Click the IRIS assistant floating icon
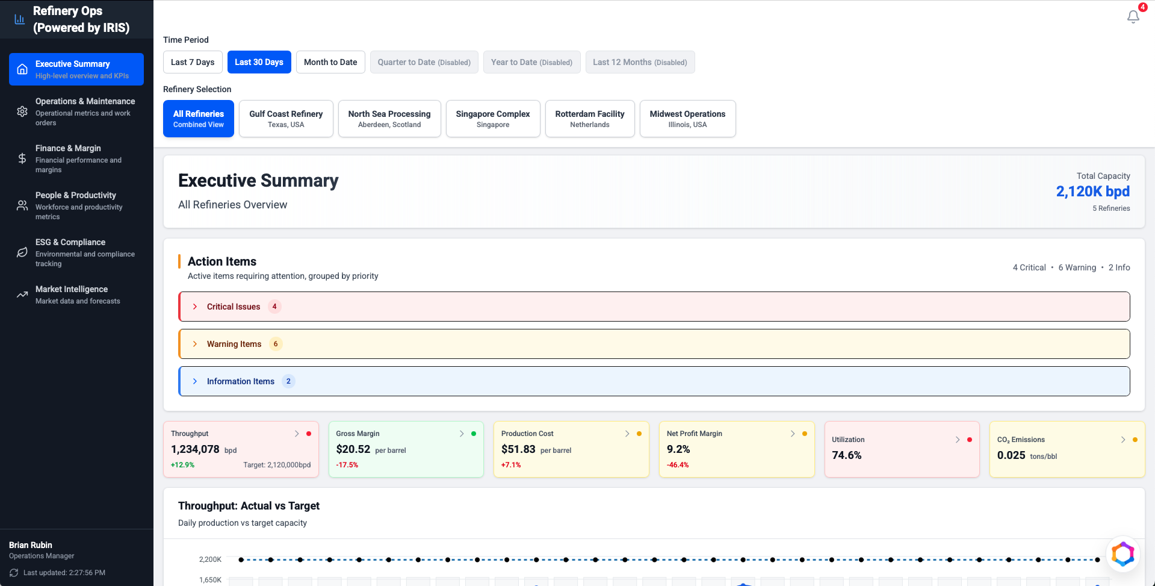 1122,553
